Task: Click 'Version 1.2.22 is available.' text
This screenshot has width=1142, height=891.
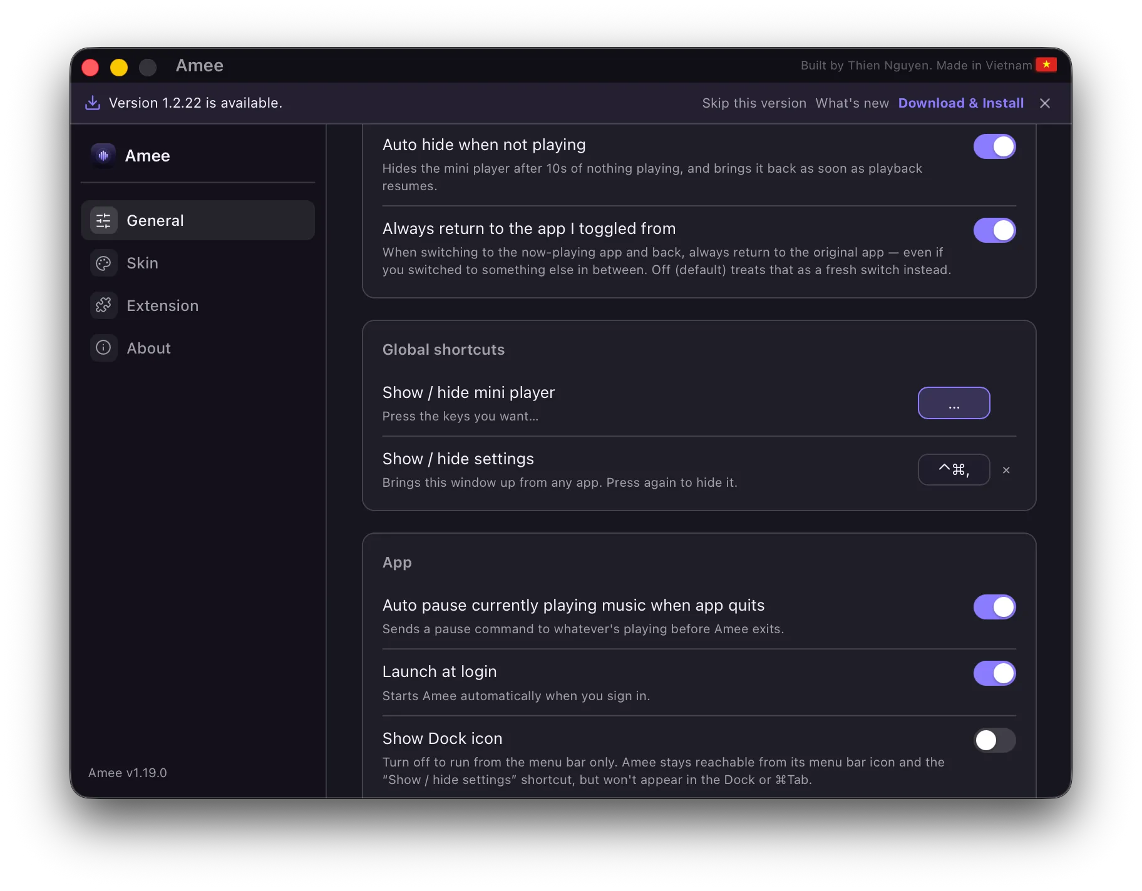Action: pyautogui.click(x=195, y=103)
